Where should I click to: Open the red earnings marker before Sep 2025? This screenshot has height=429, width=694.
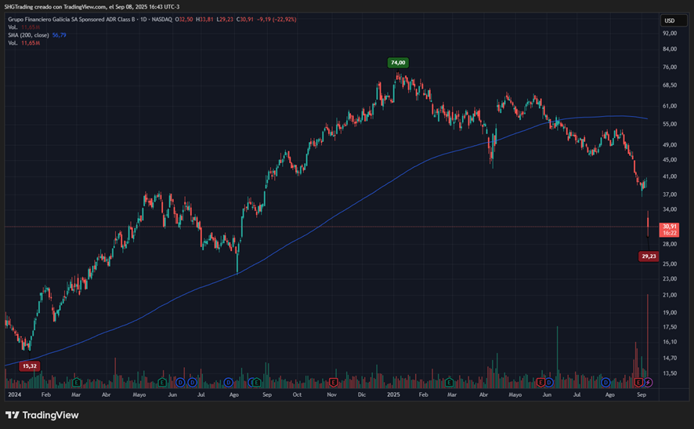pos(638,382)
